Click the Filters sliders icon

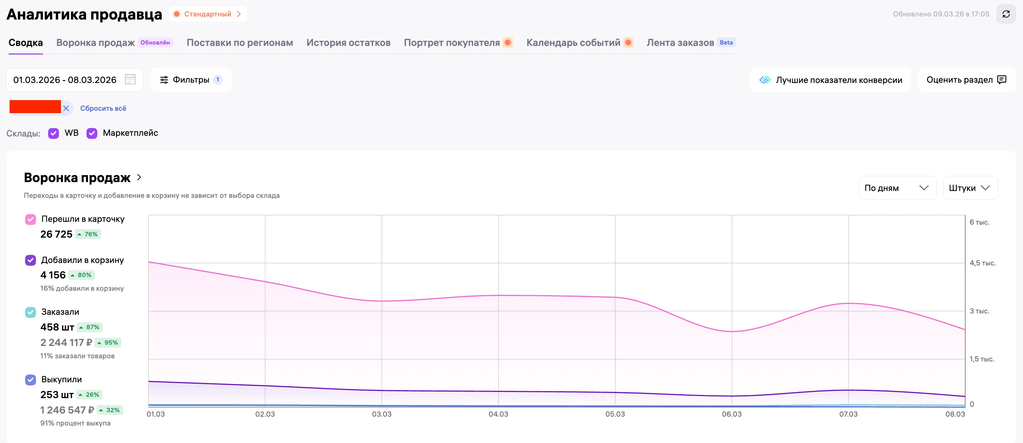(x=164, y=80)
